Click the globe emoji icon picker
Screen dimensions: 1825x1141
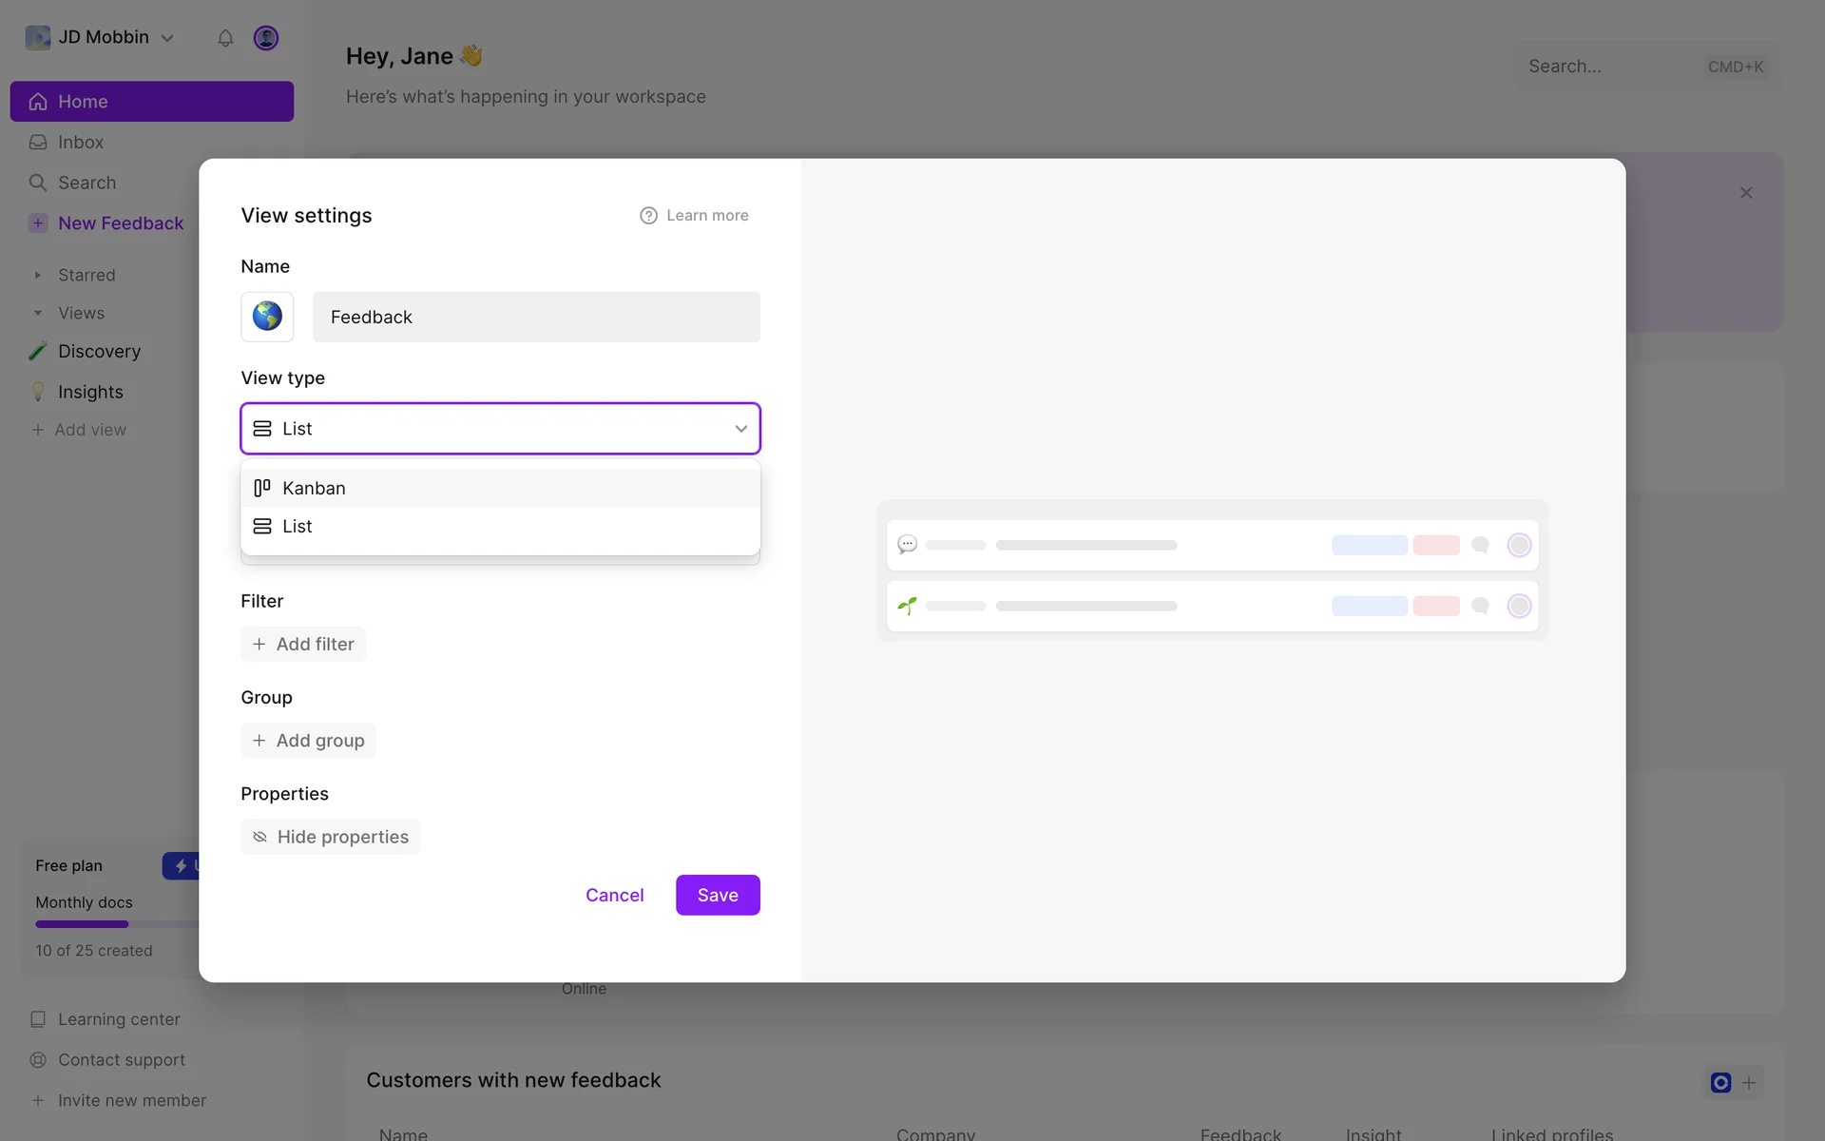pos(267,317)
